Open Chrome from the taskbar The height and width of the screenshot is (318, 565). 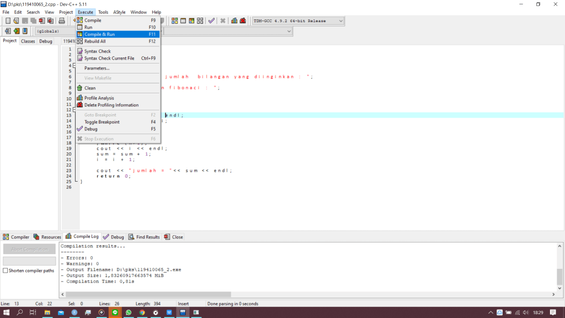click(142, 312)
